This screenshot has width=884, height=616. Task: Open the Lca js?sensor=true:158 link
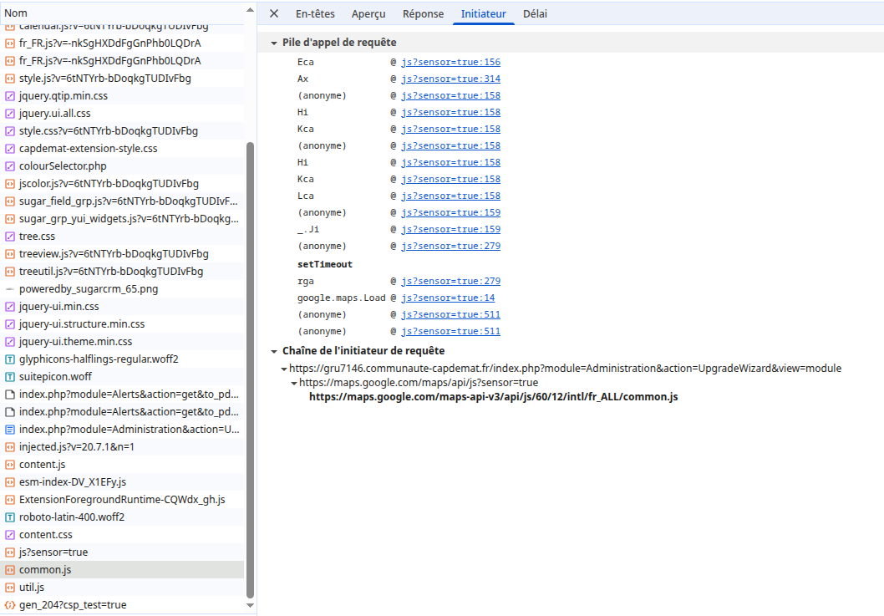point(450,196)
